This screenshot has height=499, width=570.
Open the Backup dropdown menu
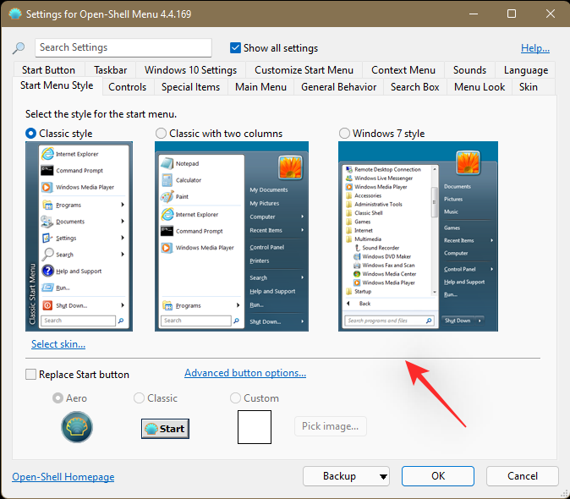point(346,476)
